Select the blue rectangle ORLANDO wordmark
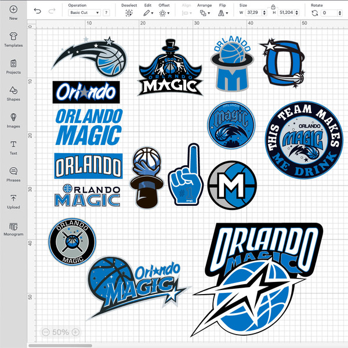The width and height of the screenshot is (348, 348). point(88,166)
